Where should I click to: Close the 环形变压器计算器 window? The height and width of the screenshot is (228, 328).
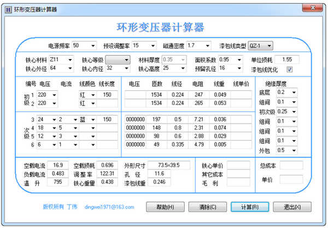click(313, 8)
